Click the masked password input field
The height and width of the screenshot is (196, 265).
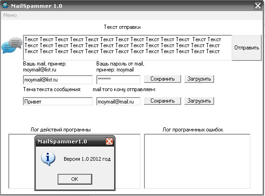(118, 80)
